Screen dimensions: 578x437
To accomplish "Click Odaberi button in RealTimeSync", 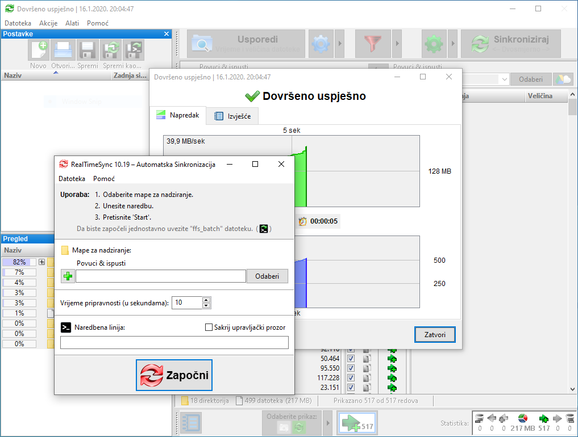I will (267, 276).
